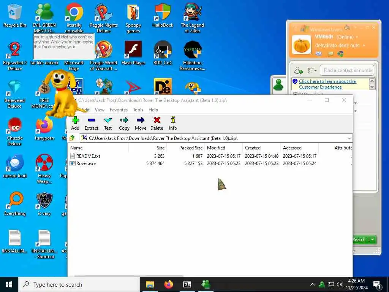Sort by the Accessed column header

[x=299, y=148]
